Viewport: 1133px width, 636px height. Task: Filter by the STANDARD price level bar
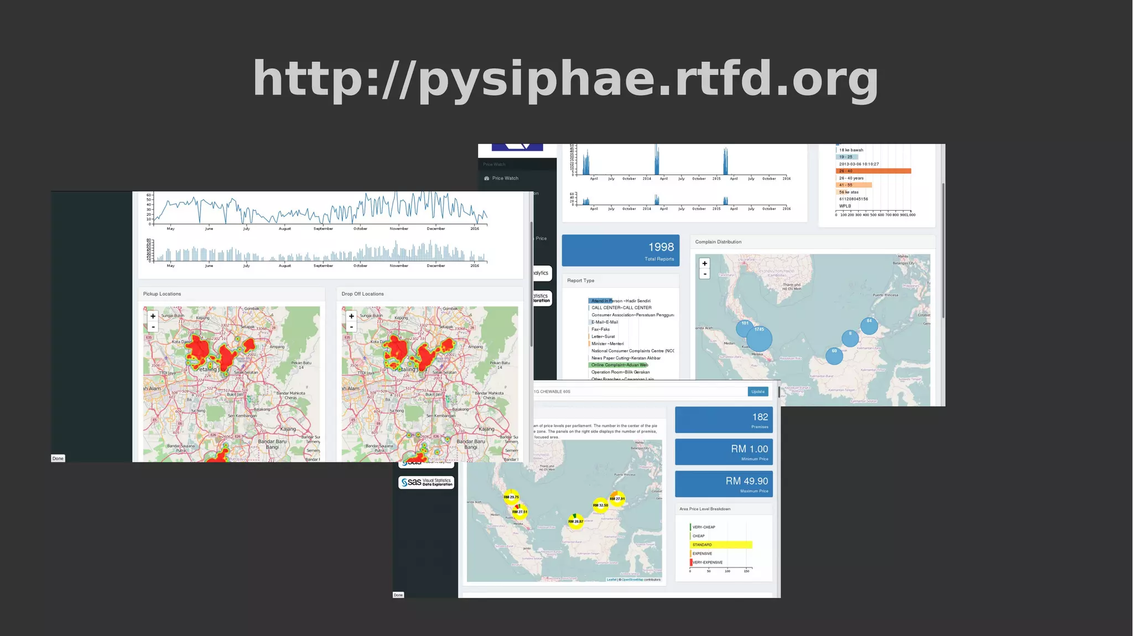tap(721, 545)
